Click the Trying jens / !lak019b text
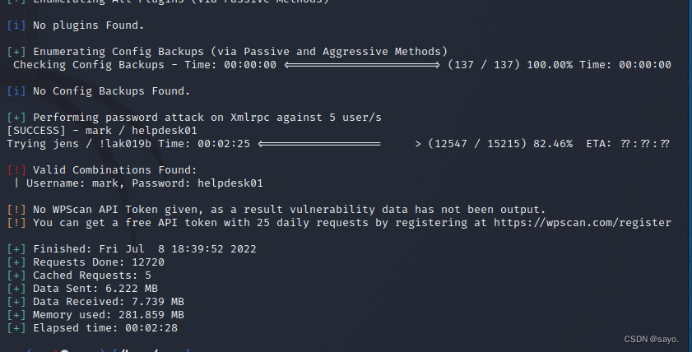This screenshot has height=352, width=692. pos(76,144)
